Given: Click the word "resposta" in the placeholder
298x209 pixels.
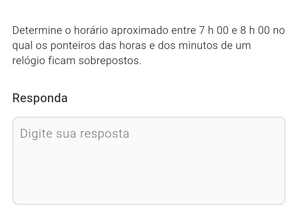Looking at the screenshot, I should coord(105,134).
